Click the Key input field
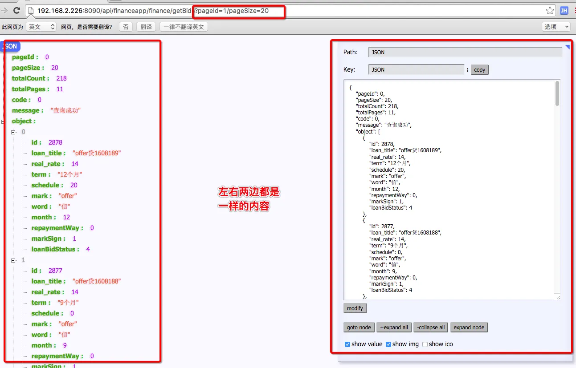 (417, 69)
